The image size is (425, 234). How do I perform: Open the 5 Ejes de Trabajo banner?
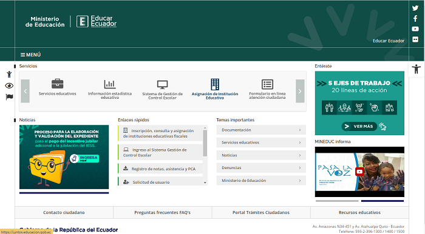(x=359, y=103)
